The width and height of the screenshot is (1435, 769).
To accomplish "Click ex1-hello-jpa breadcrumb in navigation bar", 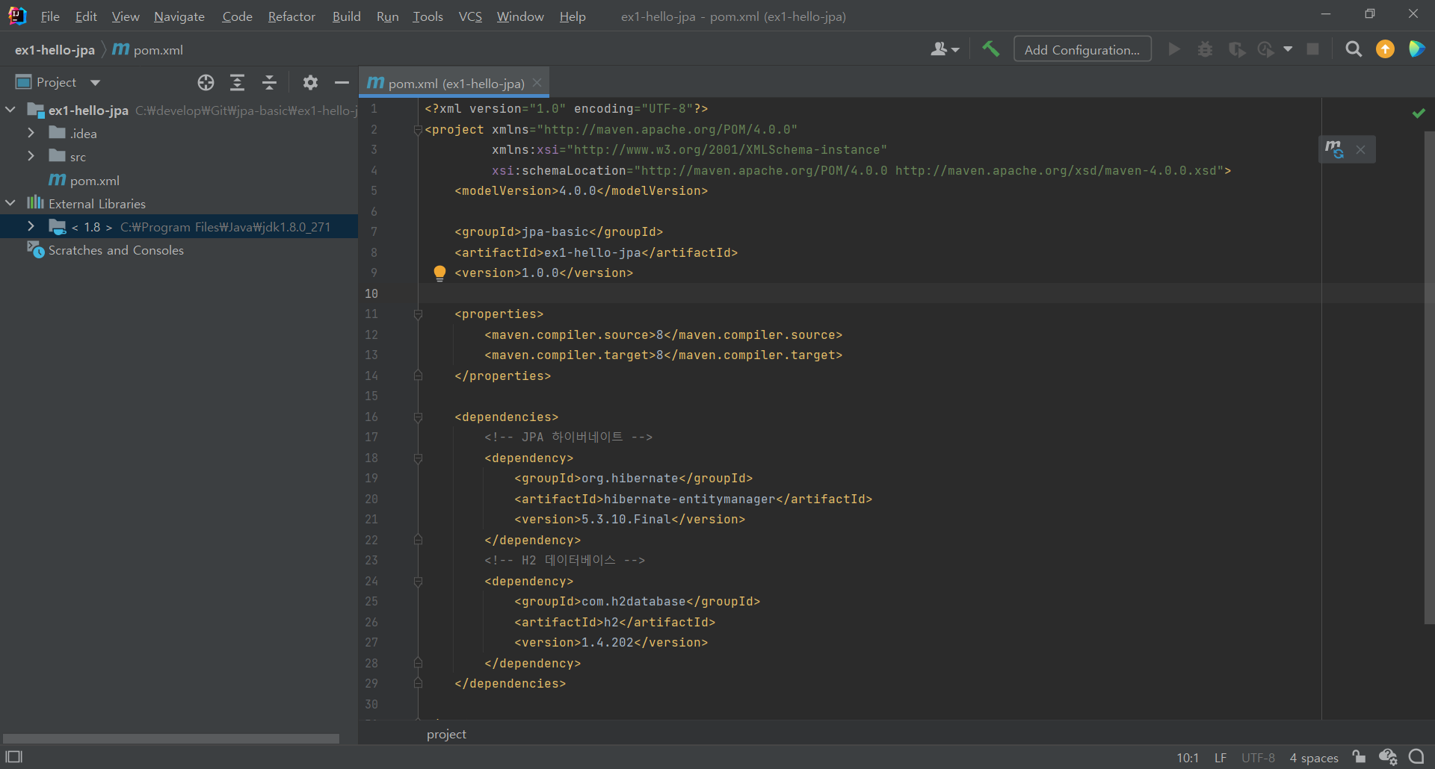I will click(x=55, y=50).
